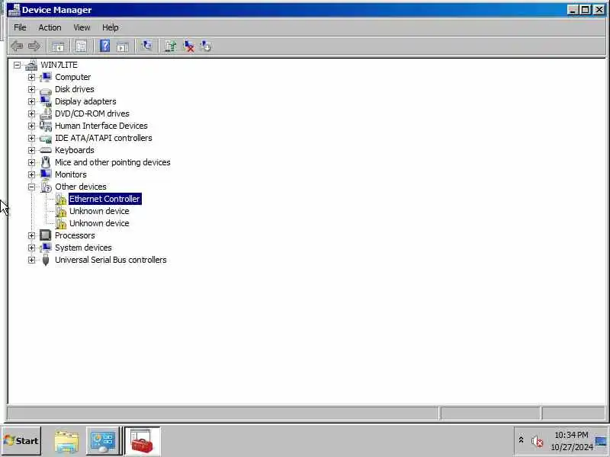Click the red toolbox Device Manager taskbar button
This screenshot has width=610, height=457.
click(x=142, y=441)
